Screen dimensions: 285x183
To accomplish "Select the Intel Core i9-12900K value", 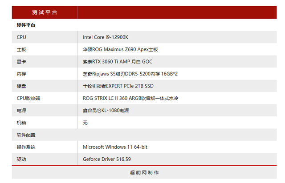I will [x=106, y=37].
